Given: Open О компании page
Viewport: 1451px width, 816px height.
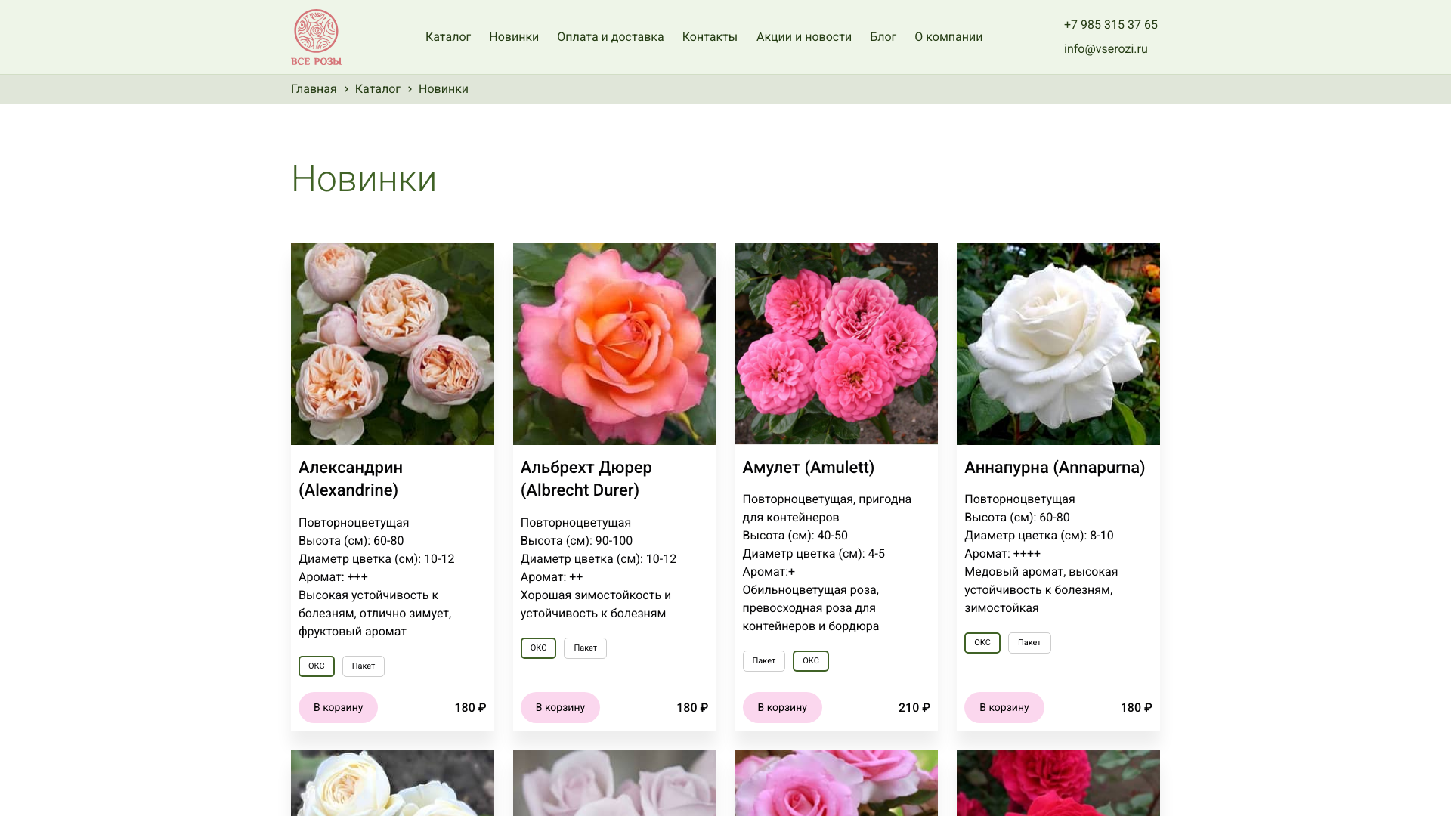Looking at the screenshot, I should click(948, 37).
